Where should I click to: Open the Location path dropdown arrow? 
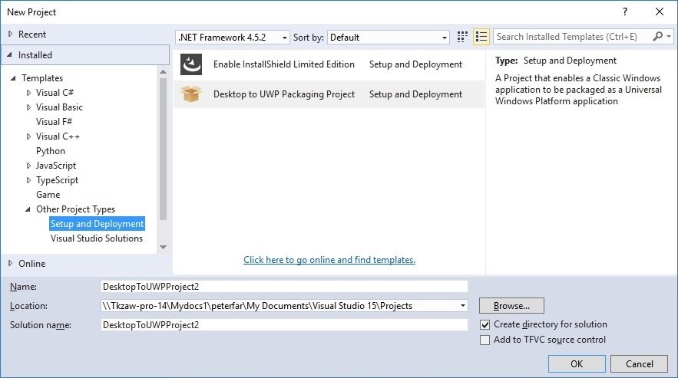pyautogui.click(x=463, y=306)
